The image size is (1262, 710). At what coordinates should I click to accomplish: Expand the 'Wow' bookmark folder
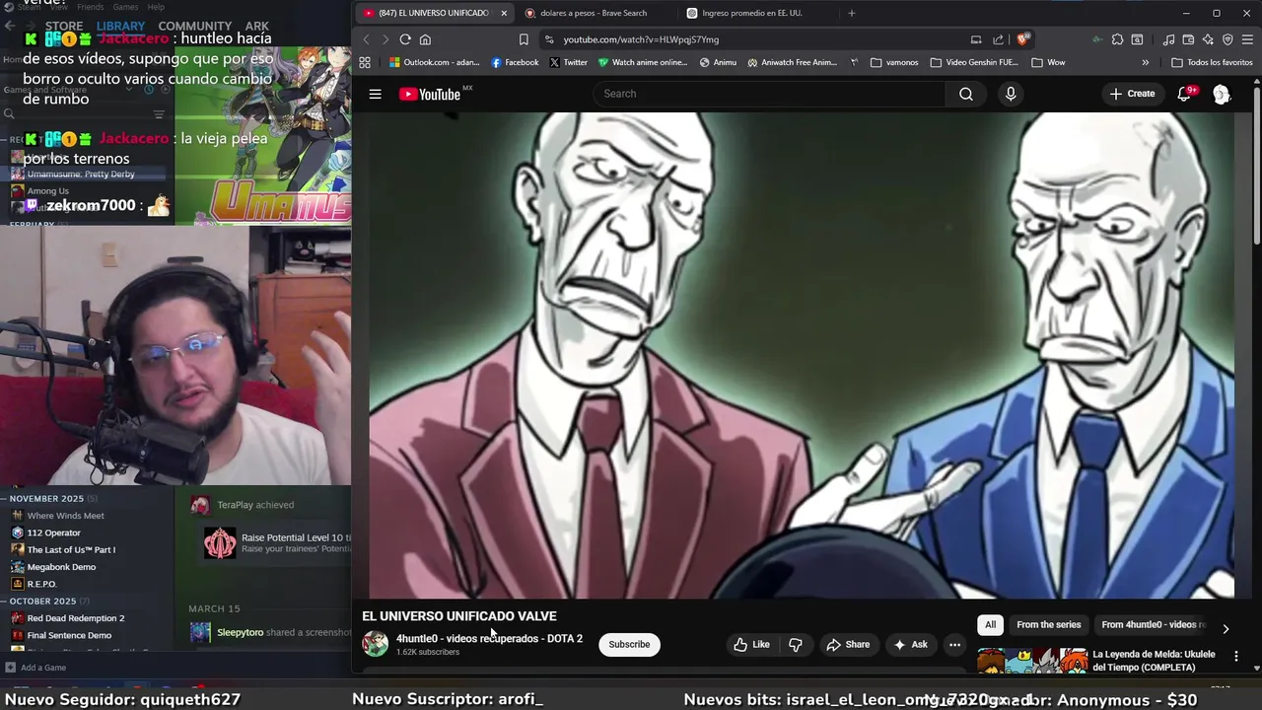[1048, 62]
